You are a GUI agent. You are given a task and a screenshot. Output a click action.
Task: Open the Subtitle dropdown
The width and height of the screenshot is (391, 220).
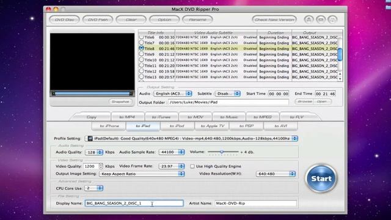pos(227,94)
